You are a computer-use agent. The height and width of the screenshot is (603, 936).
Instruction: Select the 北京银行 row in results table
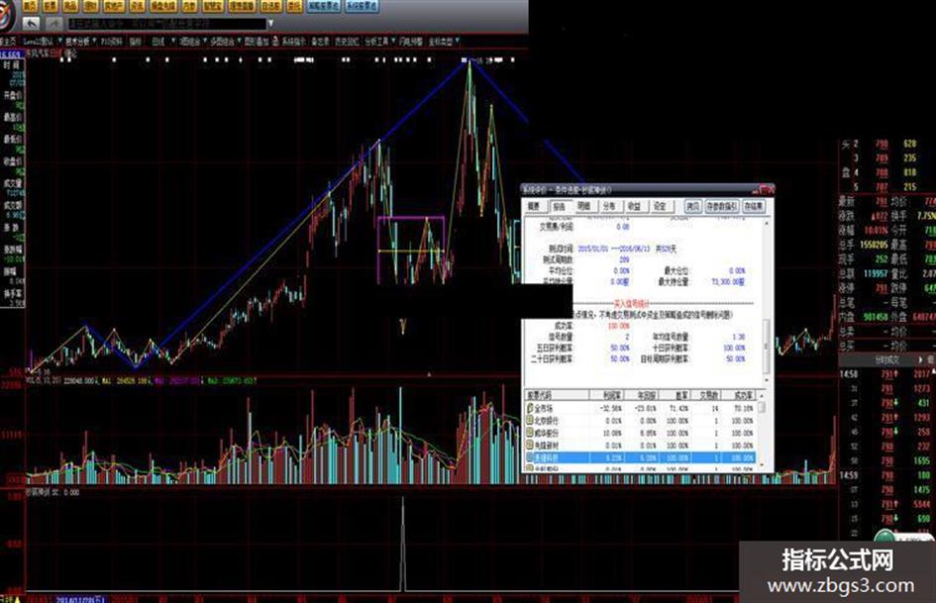pyautogui.click(x=640, y=421)
